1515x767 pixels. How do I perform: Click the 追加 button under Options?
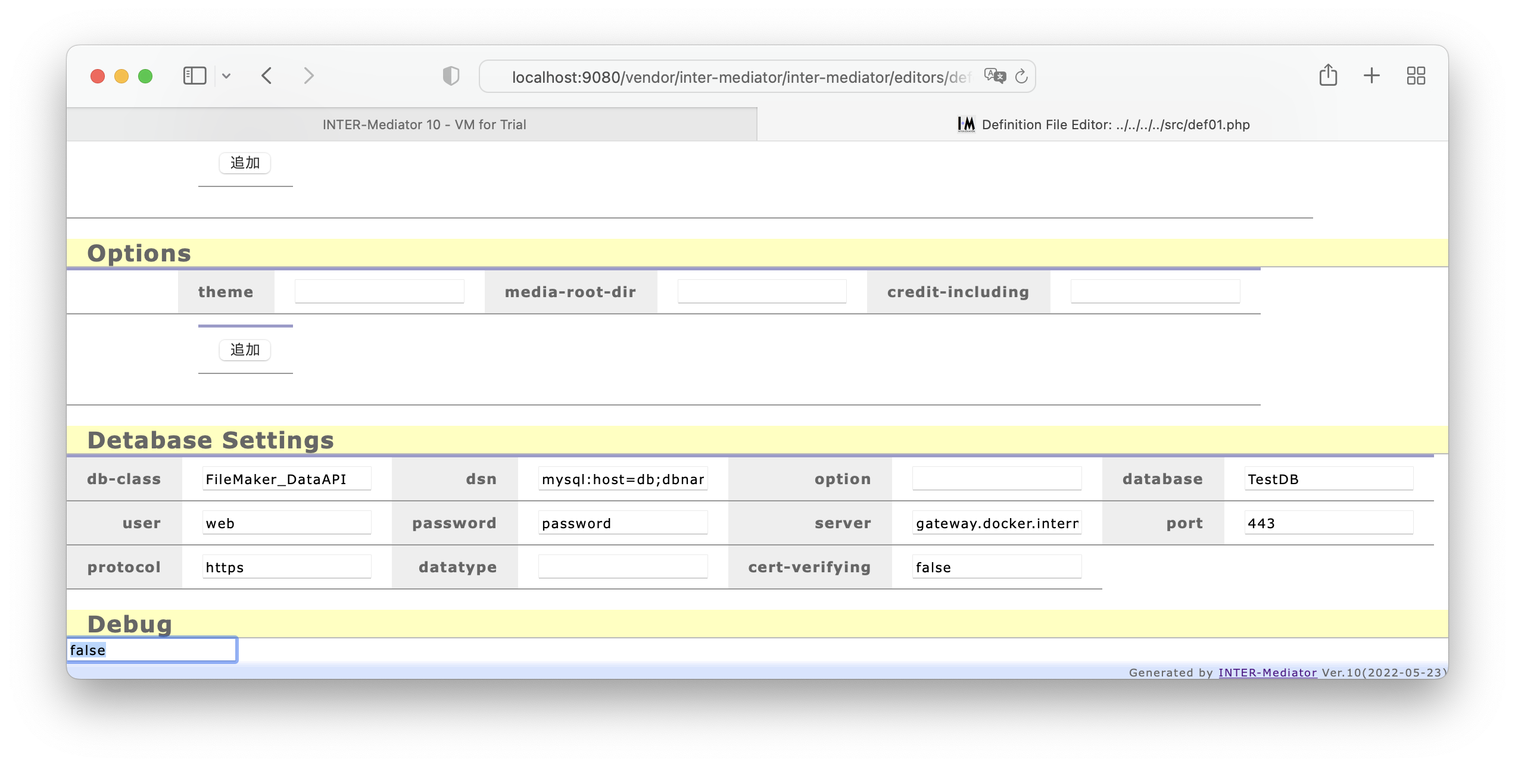point(245,350)
